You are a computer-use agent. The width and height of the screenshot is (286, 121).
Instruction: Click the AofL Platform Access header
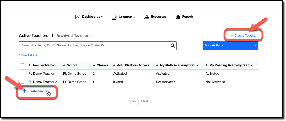click(133, 65)
